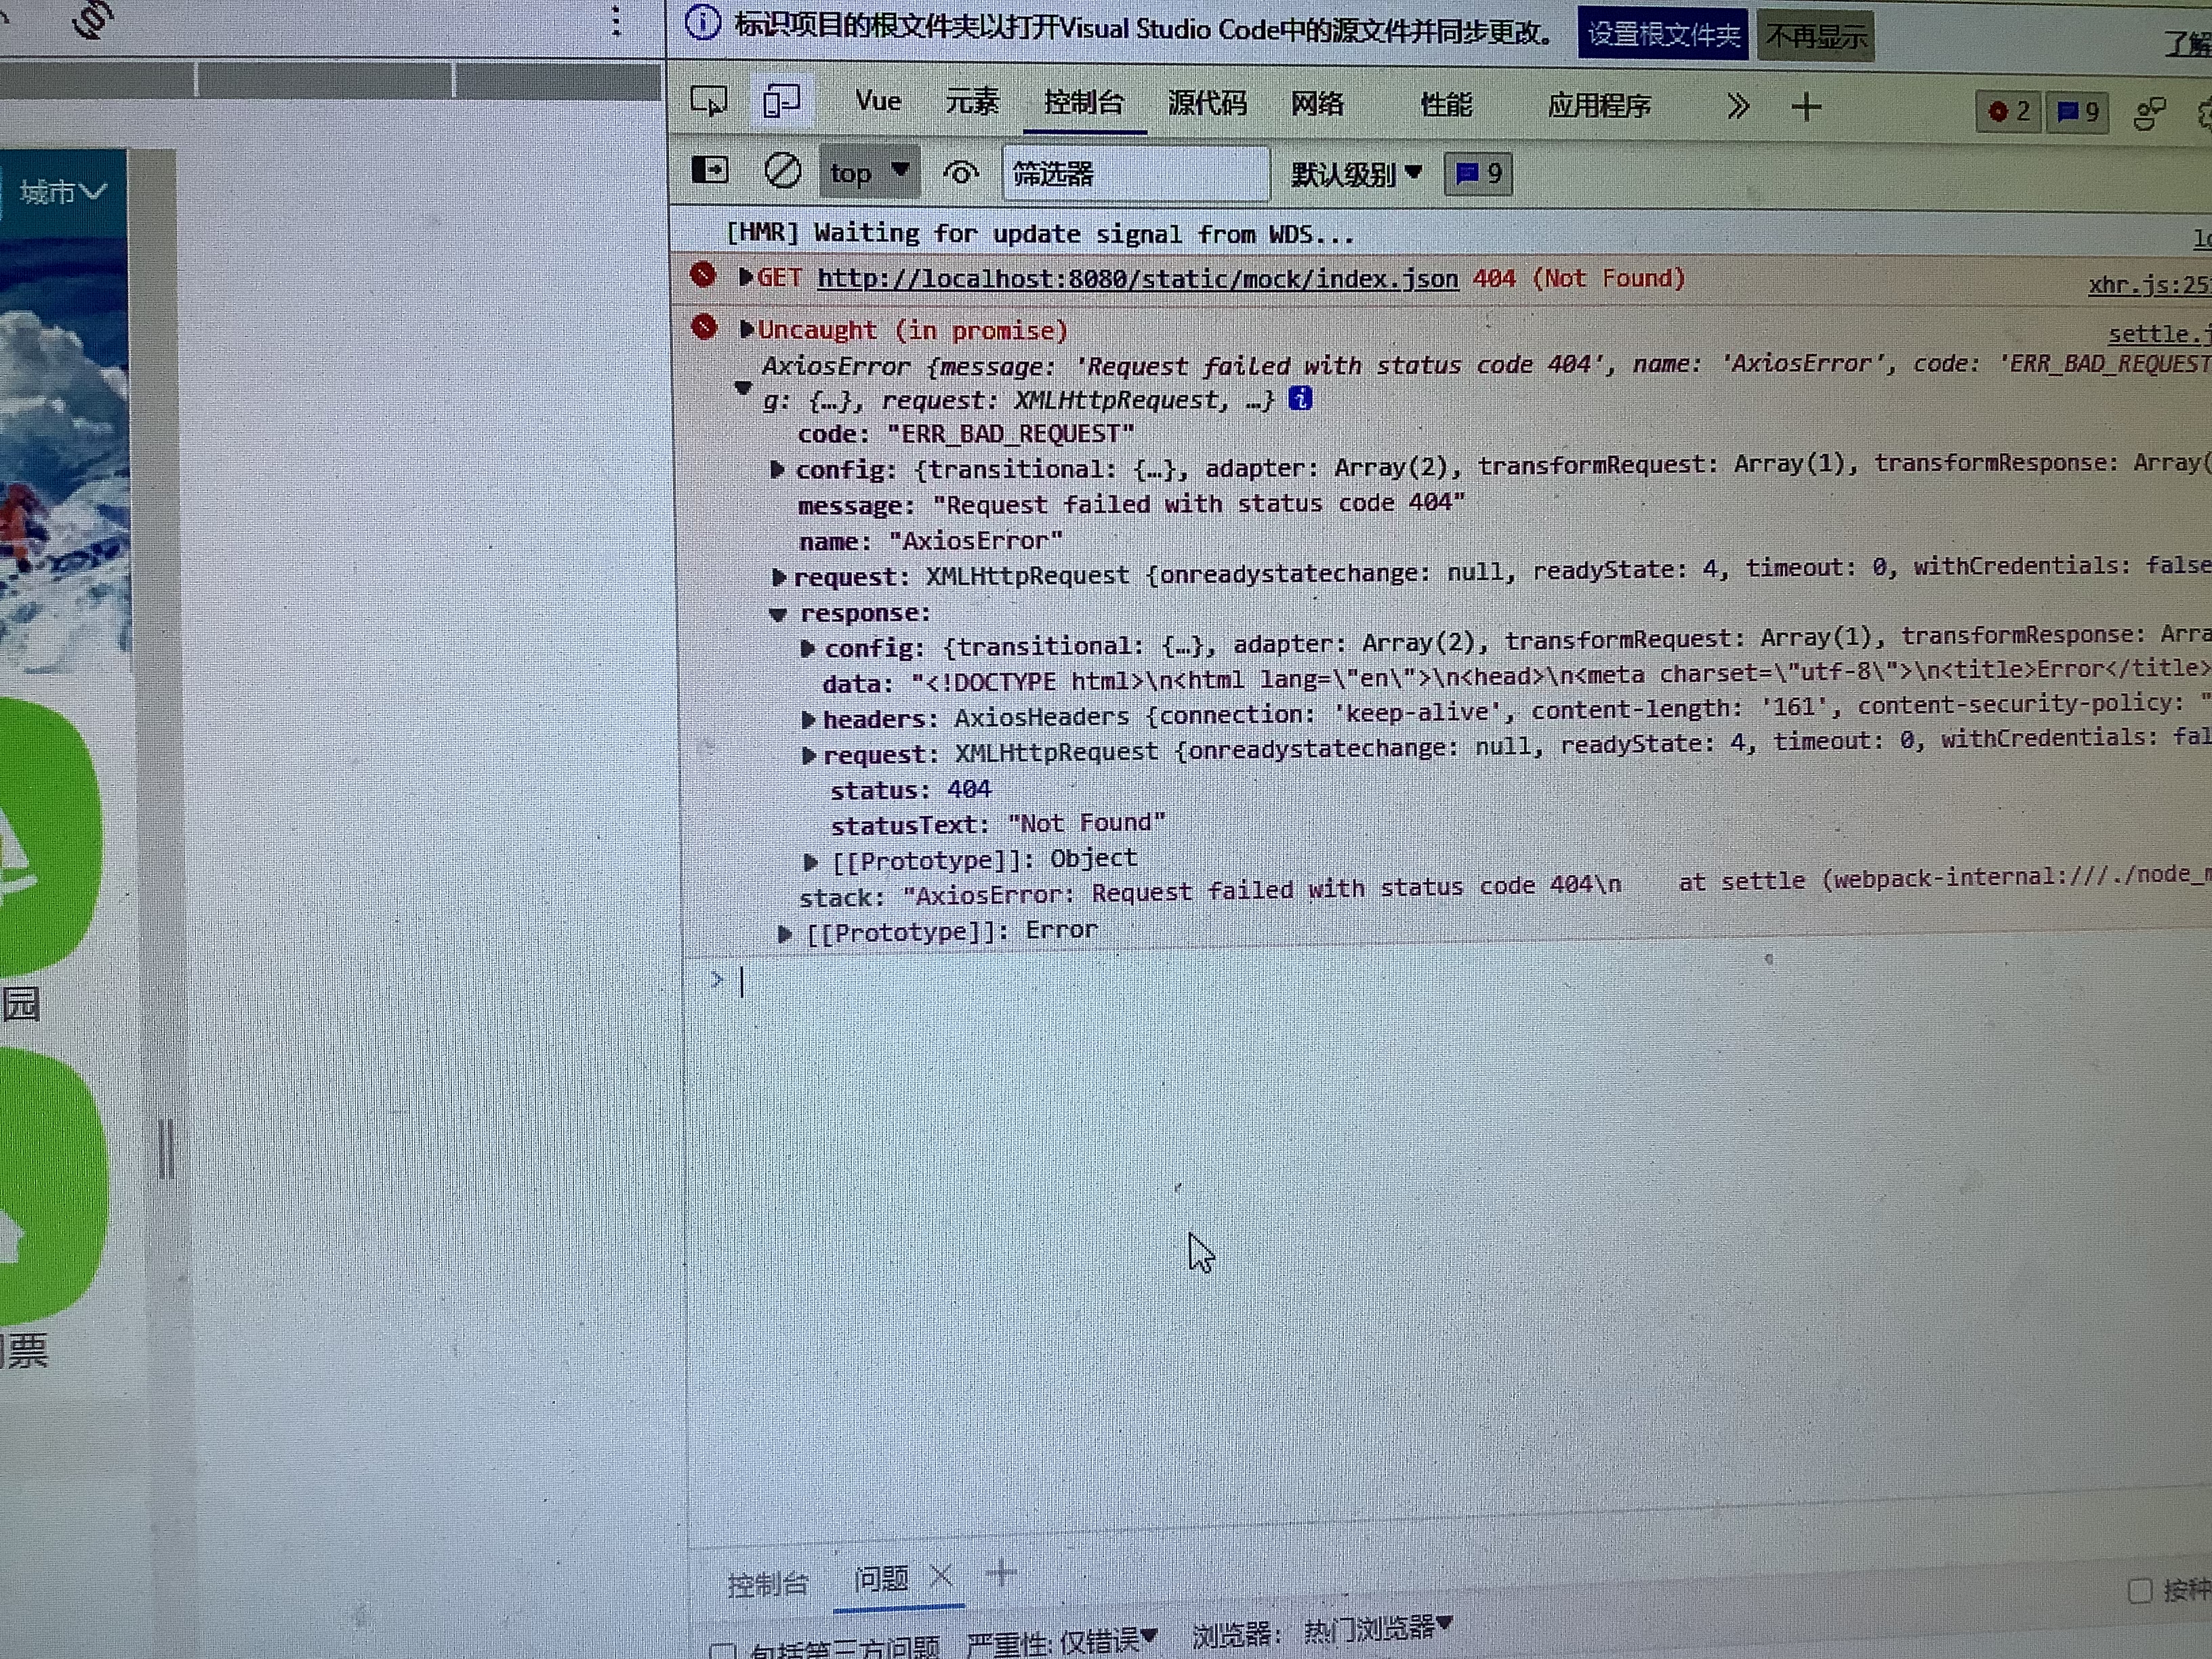The height and width of the screenshot is (1659, 2212).
Task: Open the 城市 city dropdown on the page
Action: click(x=62, y=191)
